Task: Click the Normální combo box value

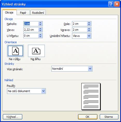Action: coord(72,69)
